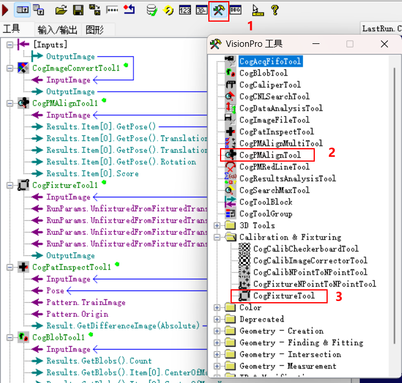Expand the Geometry - Intersection folder
This screenshot has height=383, width=402.
coord(217,354)
